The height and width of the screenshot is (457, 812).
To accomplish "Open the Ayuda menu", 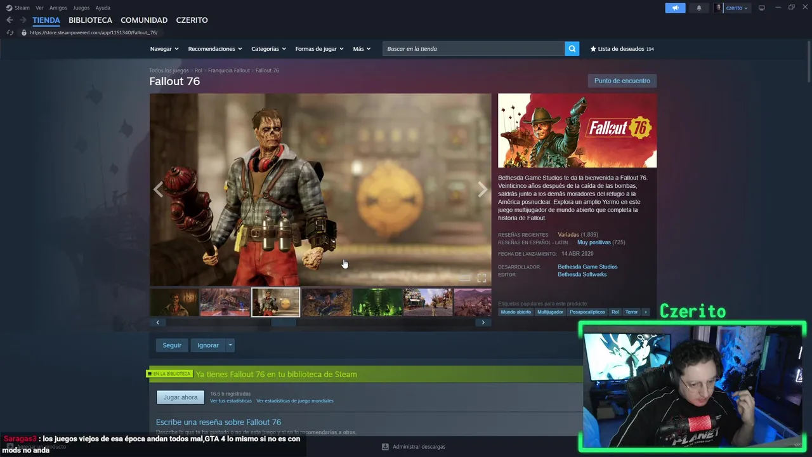I will (x=103, y=8).
